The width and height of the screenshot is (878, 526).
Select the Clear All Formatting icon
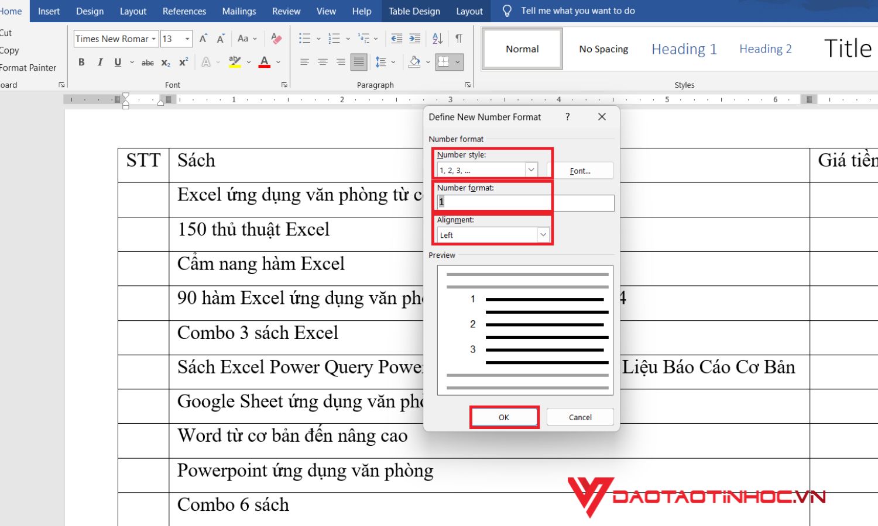pos(276,39)
